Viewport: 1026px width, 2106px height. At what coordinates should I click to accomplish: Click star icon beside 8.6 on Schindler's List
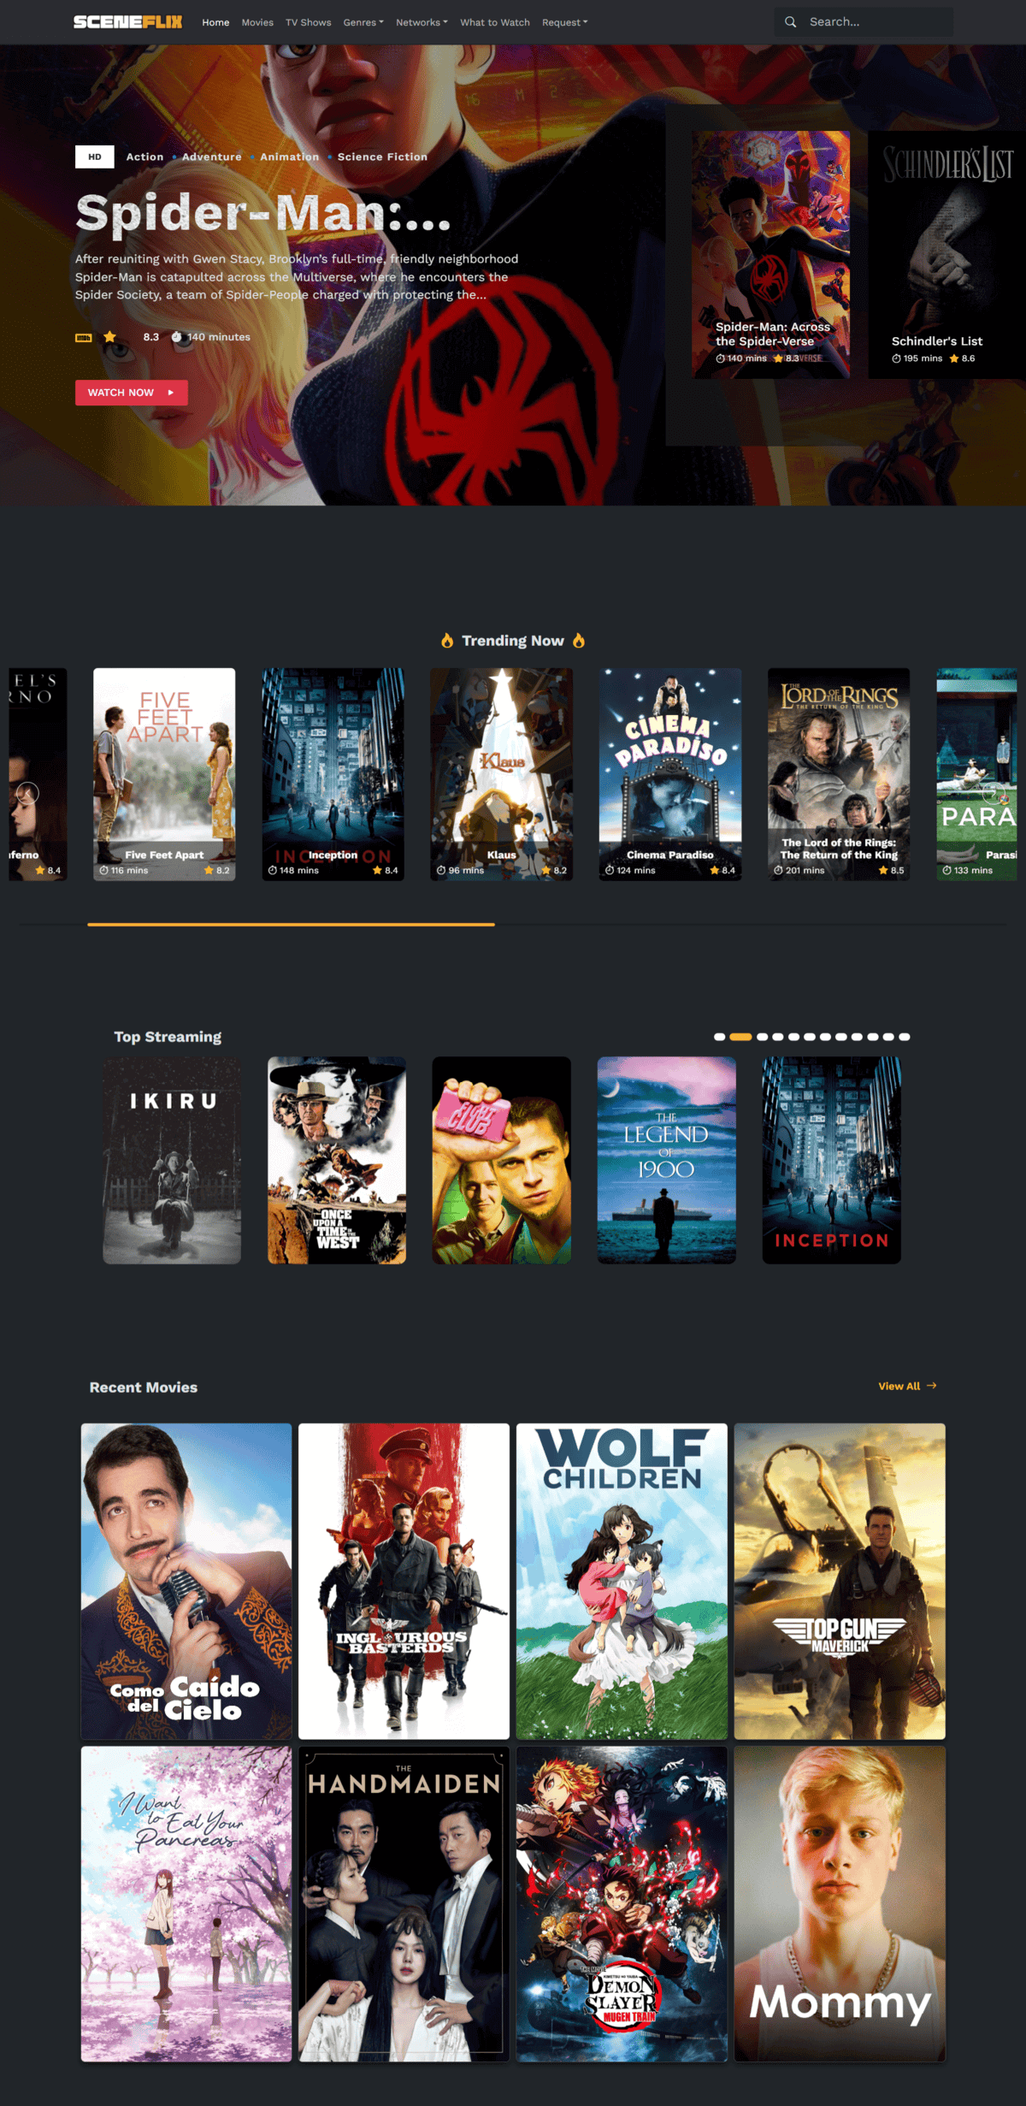[x=954, y=359]
